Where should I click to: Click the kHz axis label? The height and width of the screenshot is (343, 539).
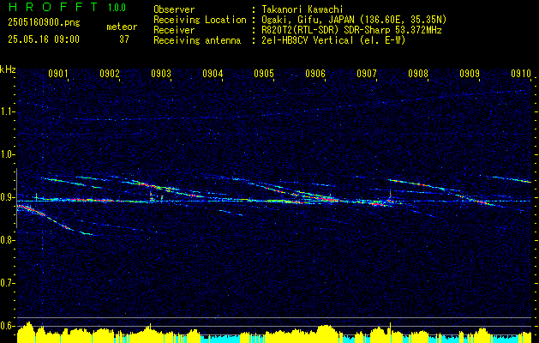coord(8,69)
